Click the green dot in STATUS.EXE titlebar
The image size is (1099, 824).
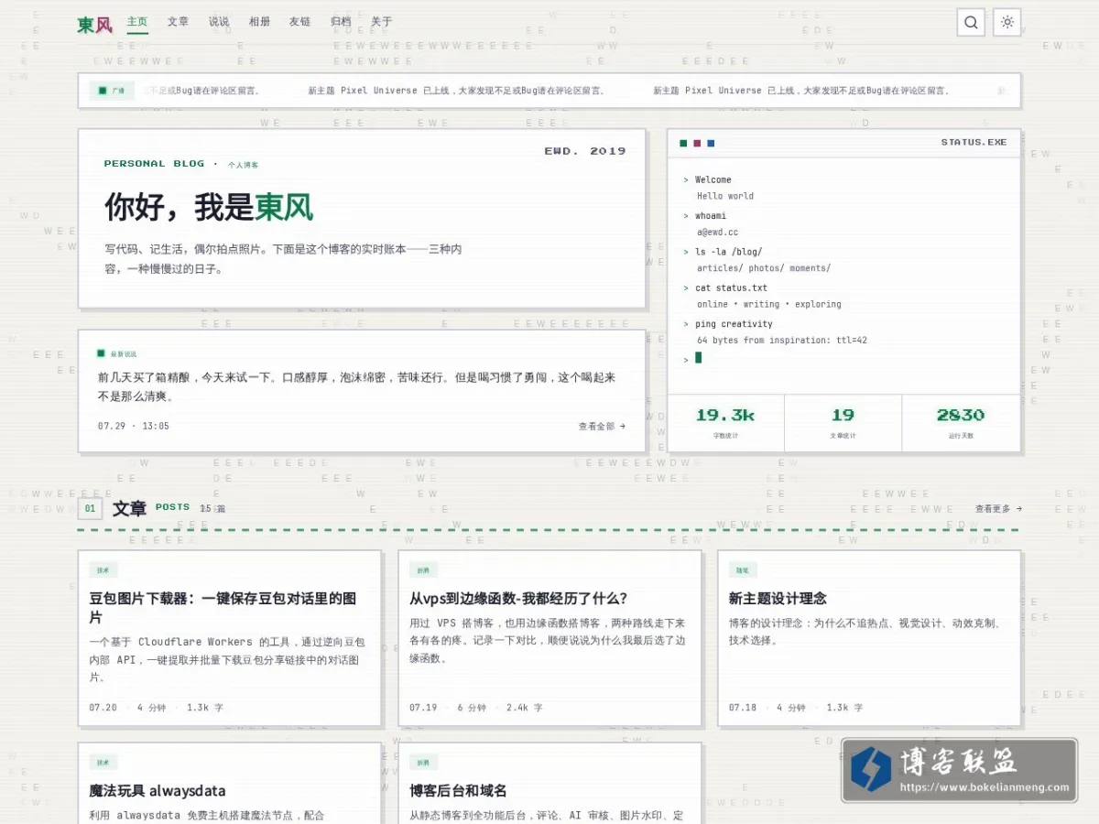pyautogui.click(x=683, y=143)
